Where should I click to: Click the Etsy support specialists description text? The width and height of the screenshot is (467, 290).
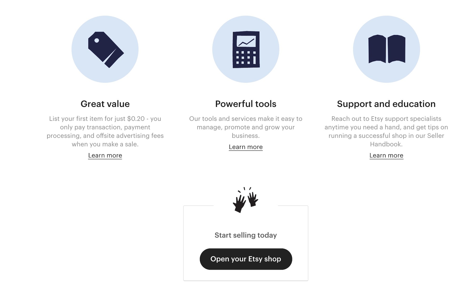386,131
